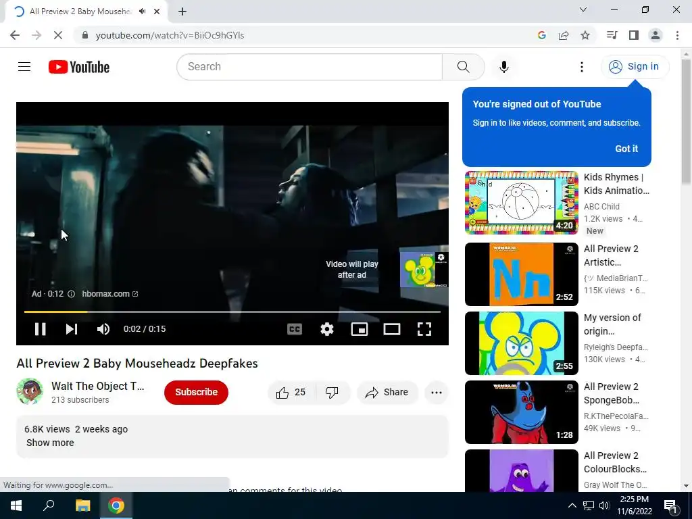Screen dimensions: 692x519
Task: Pause the playing ad video
Action: click(x=40, y=329)
